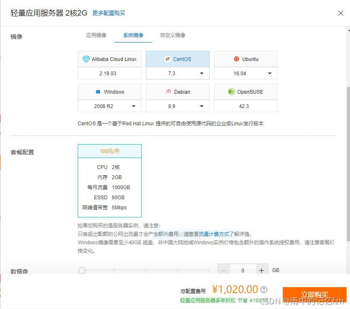Click the 内存 2GB row

pyautogui.click(x=109, y=177)
